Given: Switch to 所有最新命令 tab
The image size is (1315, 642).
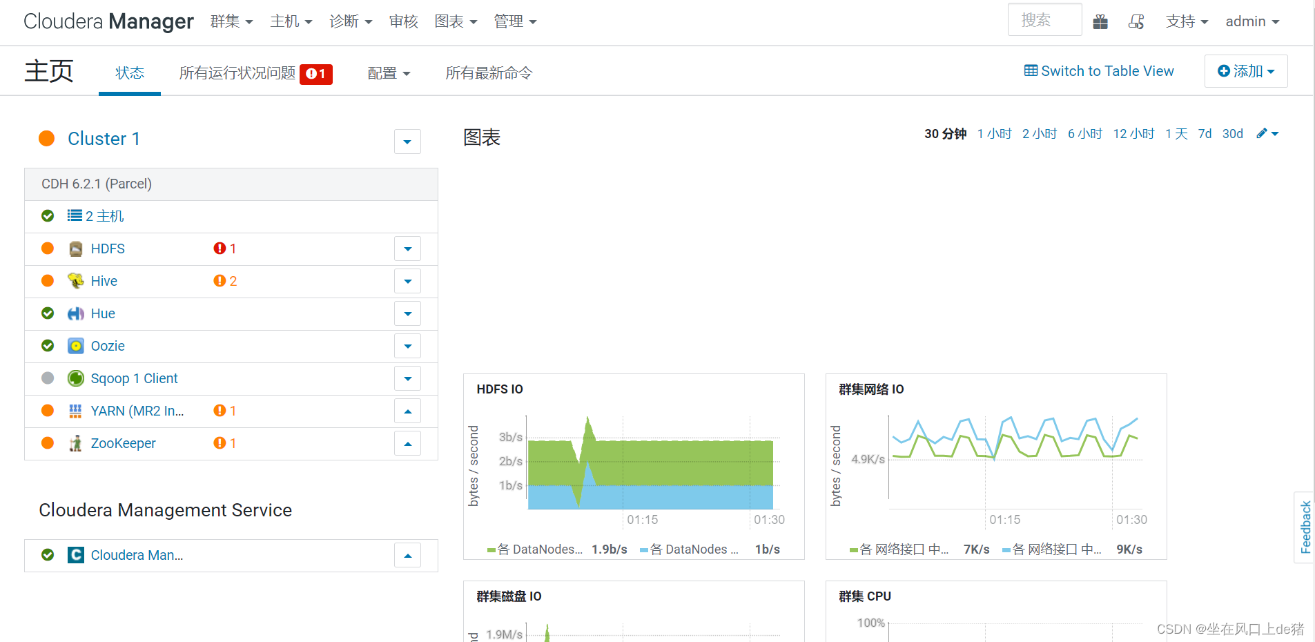Looking at the screenshot, I should point(489,73).
